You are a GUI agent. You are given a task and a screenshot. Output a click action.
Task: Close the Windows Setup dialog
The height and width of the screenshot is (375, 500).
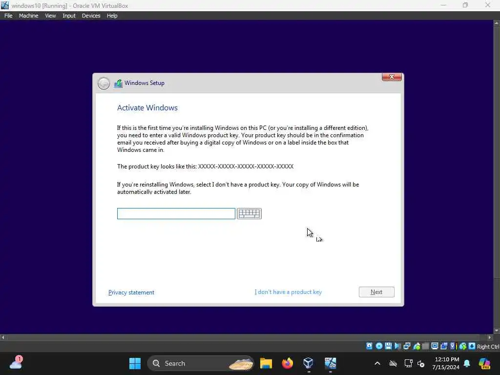point(392,77)
